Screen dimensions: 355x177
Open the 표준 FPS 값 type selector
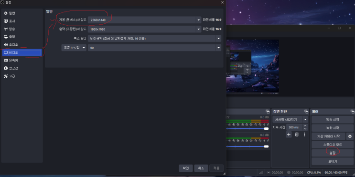click(74, 48)
